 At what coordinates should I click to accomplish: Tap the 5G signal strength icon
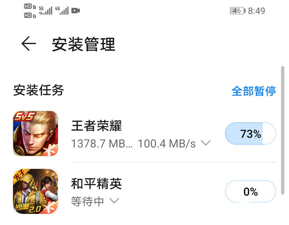[x=45, y=10]
